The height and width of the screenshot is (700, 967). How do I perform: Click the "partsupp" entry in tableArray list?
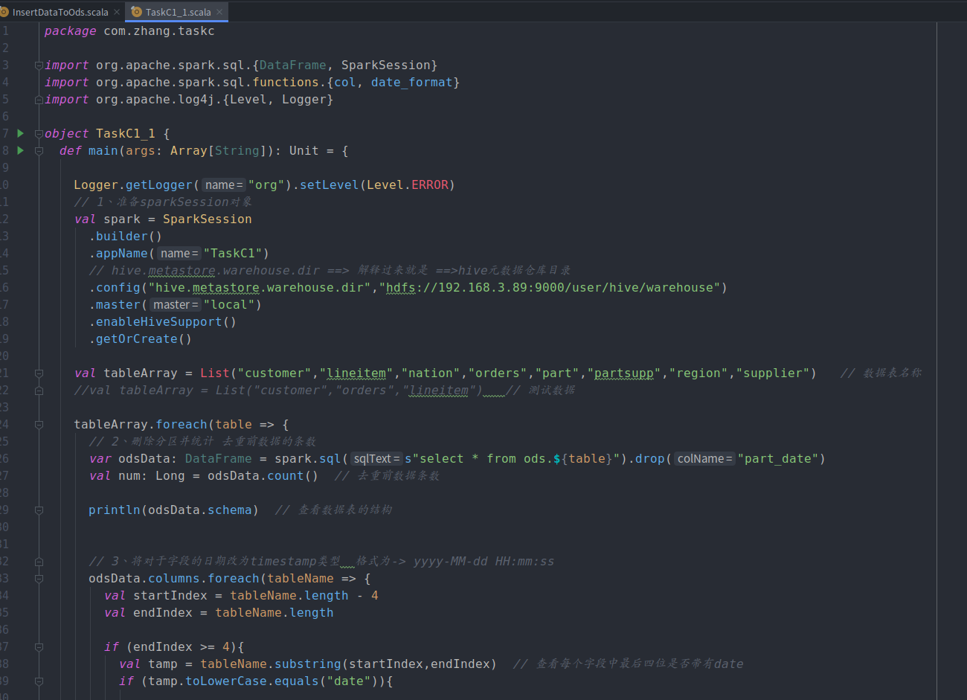pyautogui.click(x=624, y=373)
